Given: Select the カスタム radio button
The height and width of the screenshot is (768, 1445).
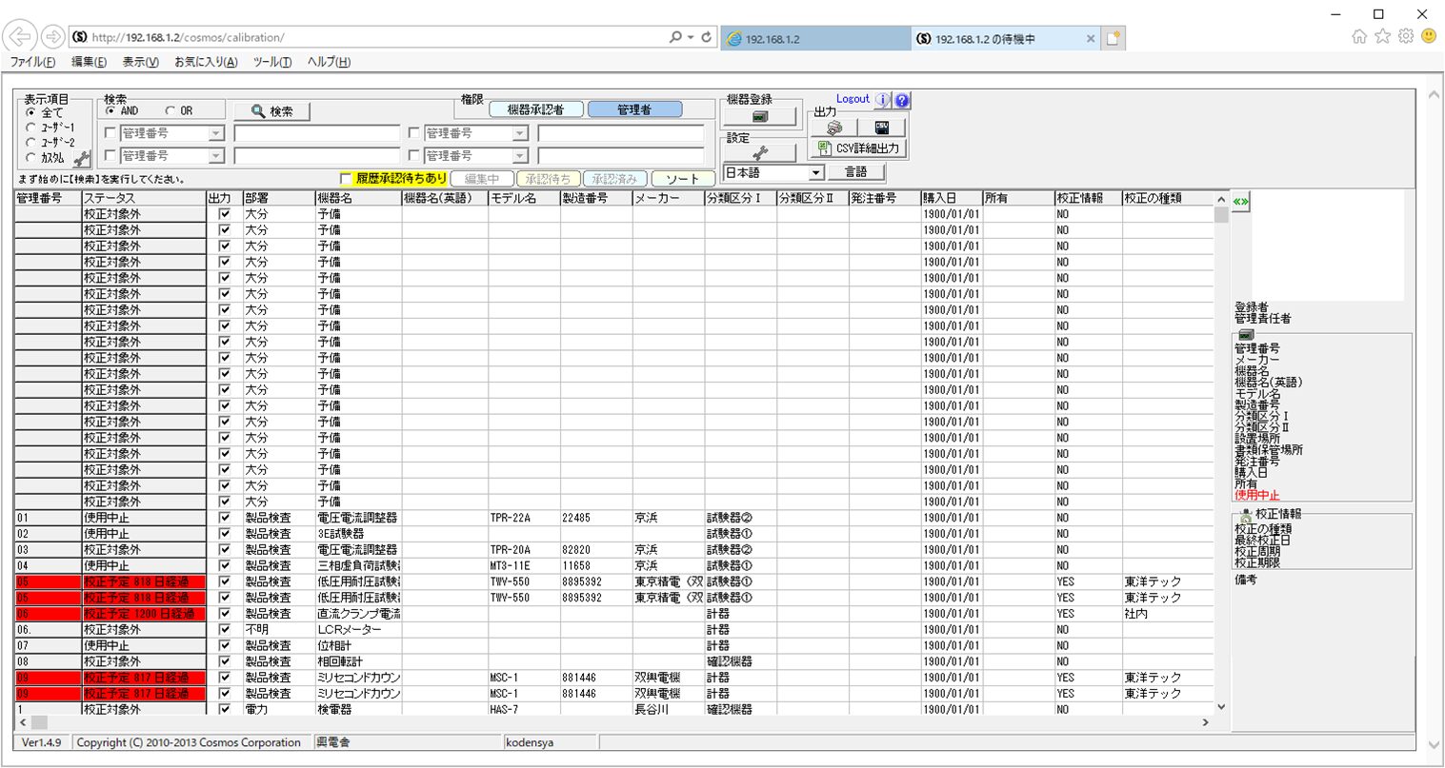Looking at the screenshot, I should tap(30, 158).
